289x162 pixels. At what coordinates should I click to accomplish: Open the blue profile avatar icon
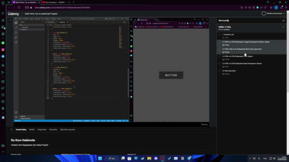click(276, 7)
